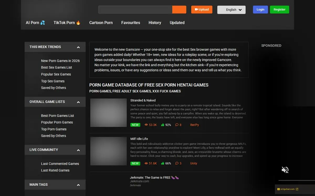Click the Upload button with camera icon
This screenshot has width=315, height=196.
202,10
